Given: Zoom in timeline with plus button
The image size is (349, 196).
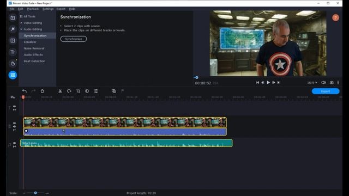Looking at the screenshot, I should coord(47,193).
